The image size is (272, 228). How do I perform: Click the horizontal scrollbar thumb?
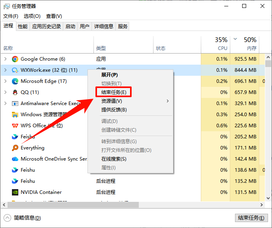[x=73, y=205]
